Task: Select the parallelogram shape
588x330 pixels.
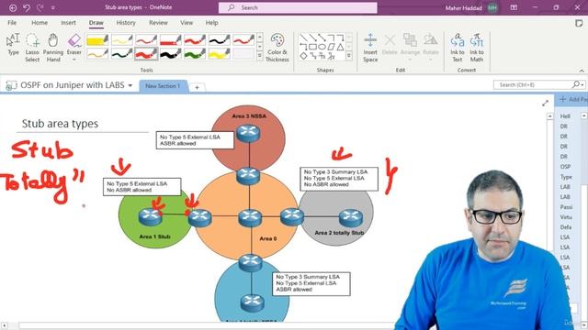Action: coord(331,47)
